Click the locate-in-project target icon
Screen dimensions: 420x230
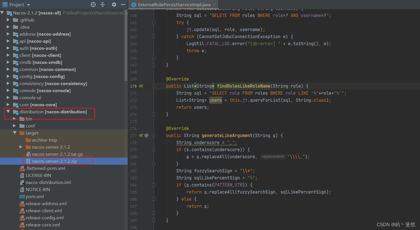point(93,5)
